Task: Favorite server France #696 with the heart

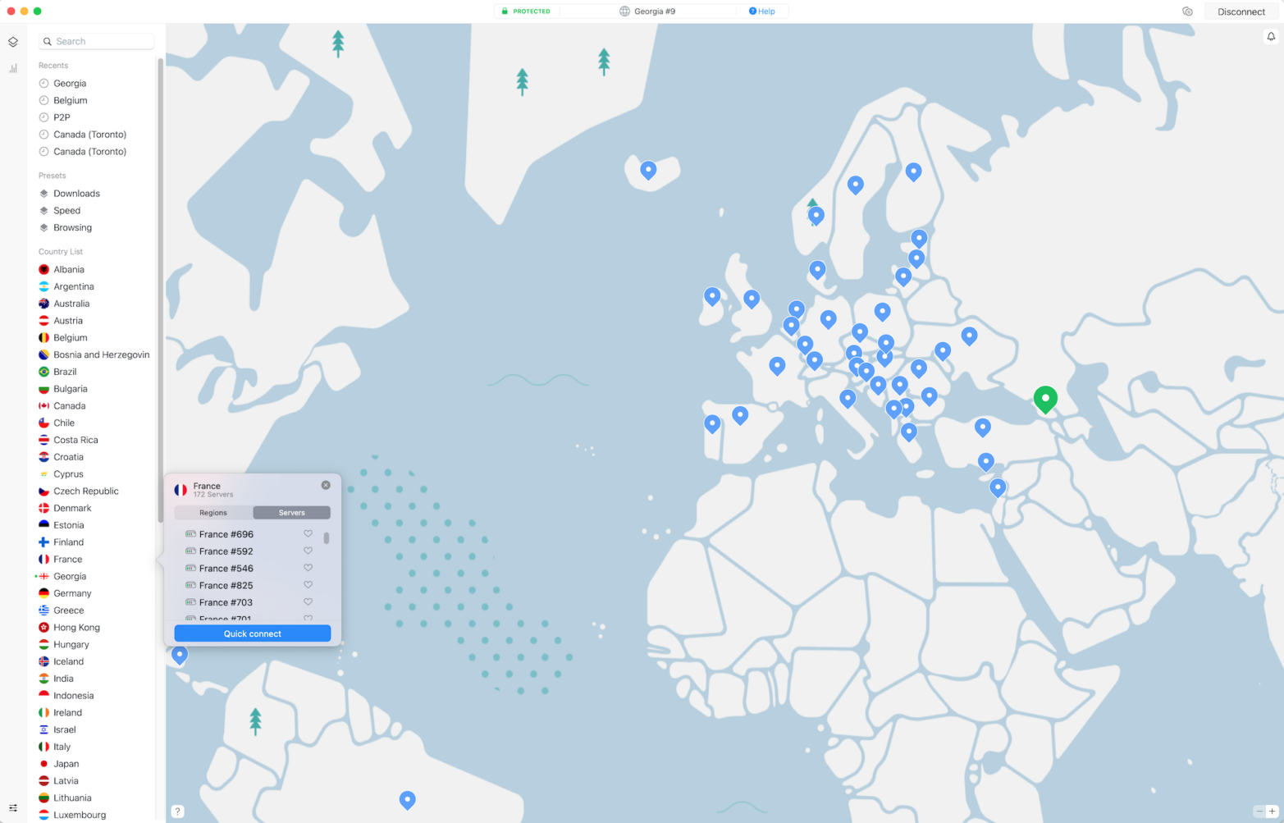Action: (x=308, y=533)
